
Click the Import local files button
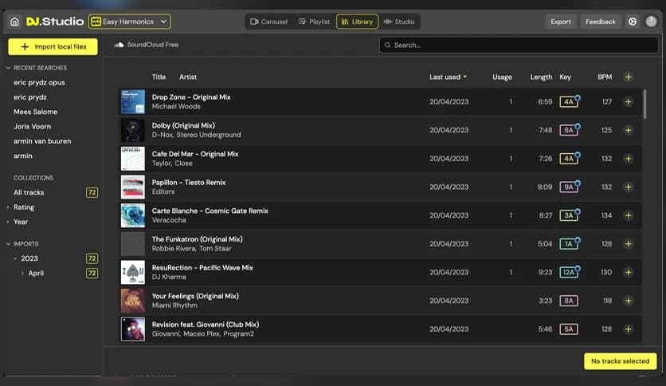coord(53,47)
